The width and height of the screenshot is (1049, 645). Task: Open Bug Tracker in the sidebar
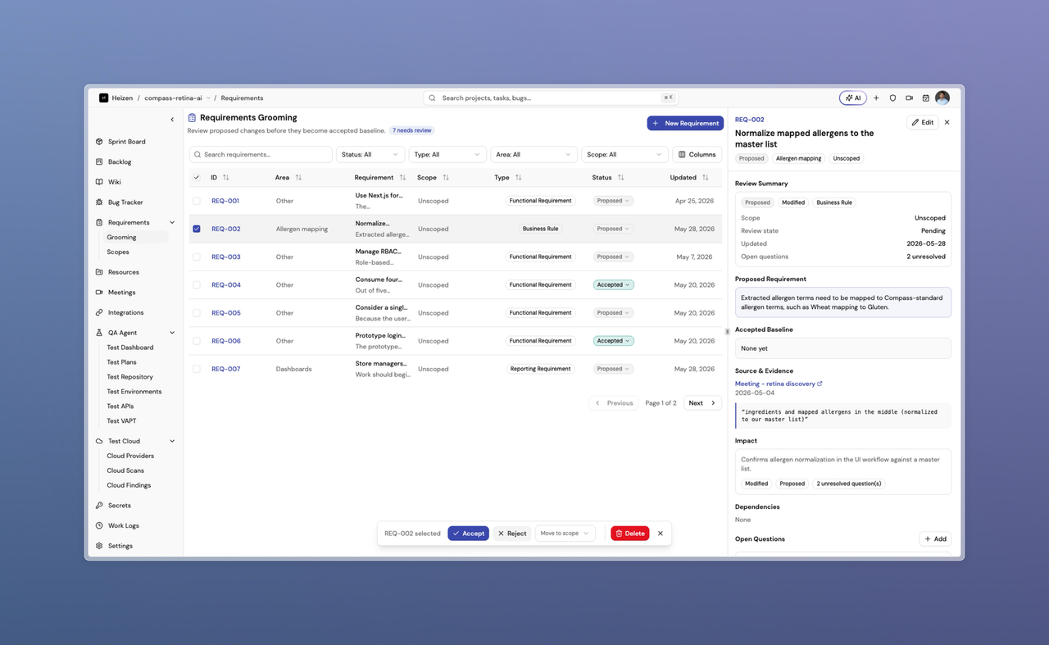pyautogui.click(x=125, y=202)
